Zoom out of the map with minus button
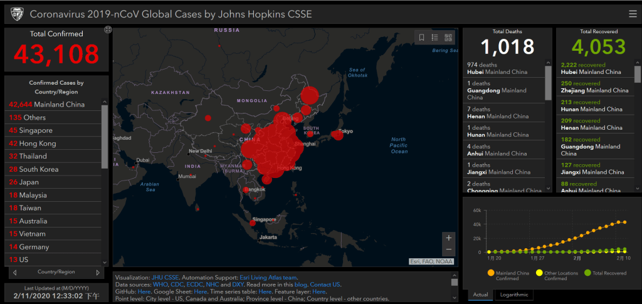 coord(448,250)
